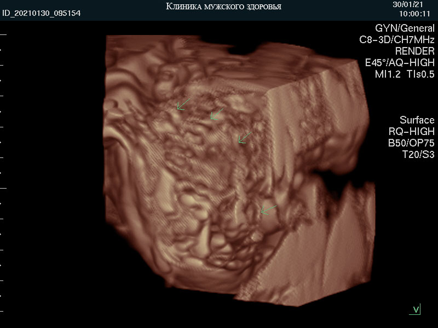Click the top tick of the depth scale
Screen dimensions: 438x328
(x=3, y=34)
